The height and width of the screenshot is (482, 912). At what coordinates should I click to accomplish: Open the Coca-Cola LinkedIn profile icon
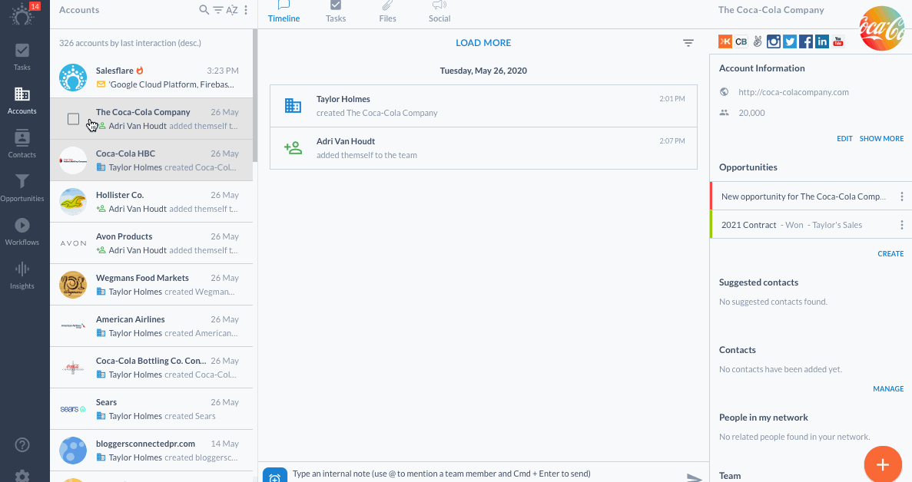pos(822,41)
